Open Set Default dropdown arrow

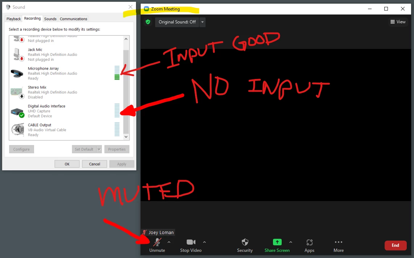(99, 149)
